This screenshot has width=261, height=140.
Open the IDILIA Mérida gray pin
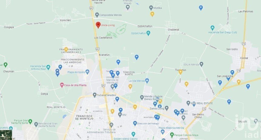pyautogui.click(x=202, y=64)
